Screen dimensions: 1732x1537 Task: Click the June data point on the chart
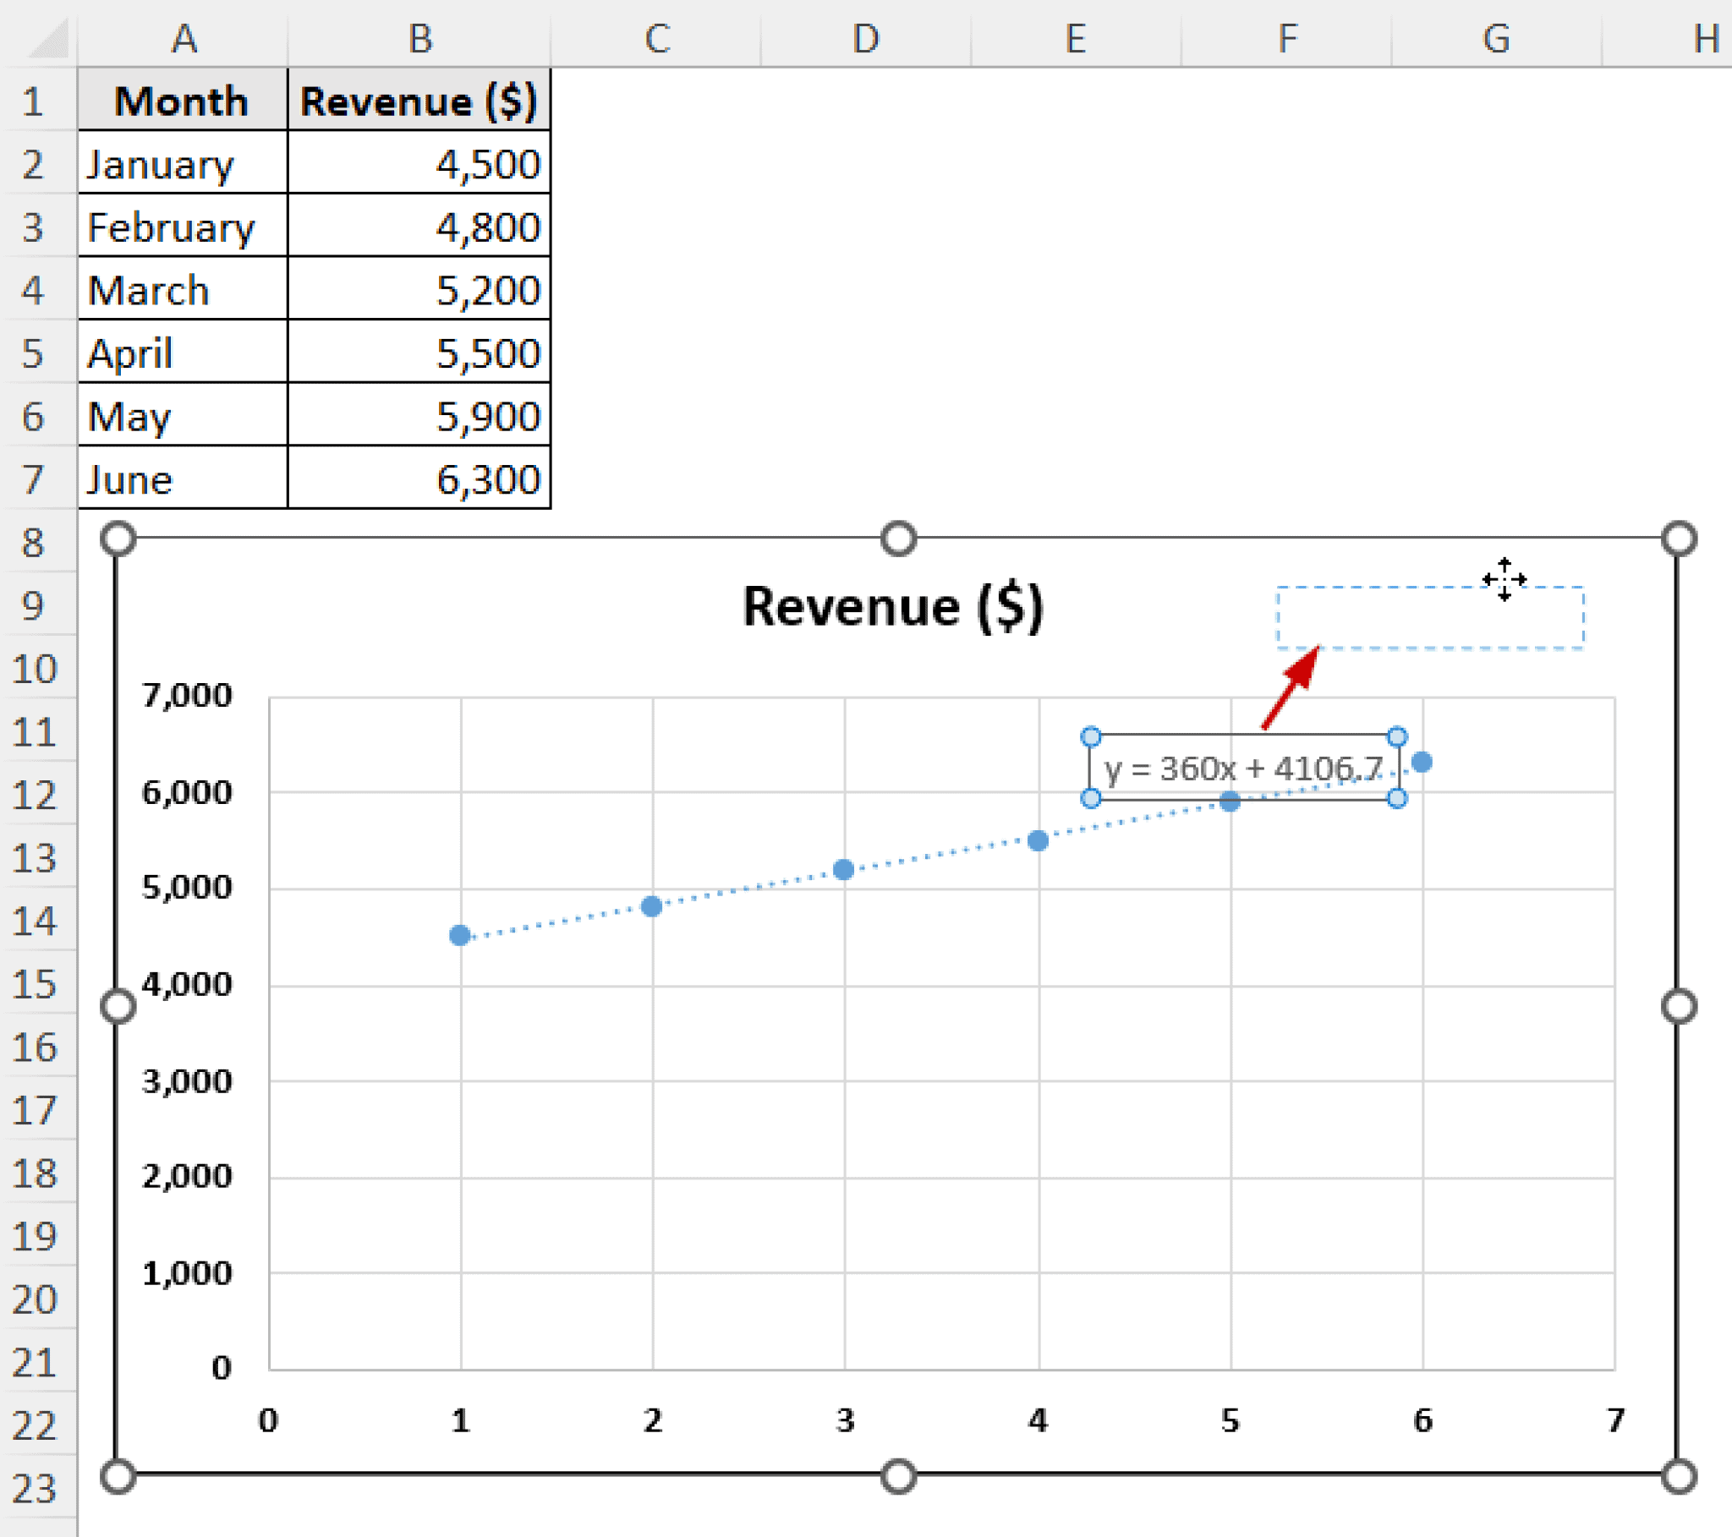(1421, 762)
